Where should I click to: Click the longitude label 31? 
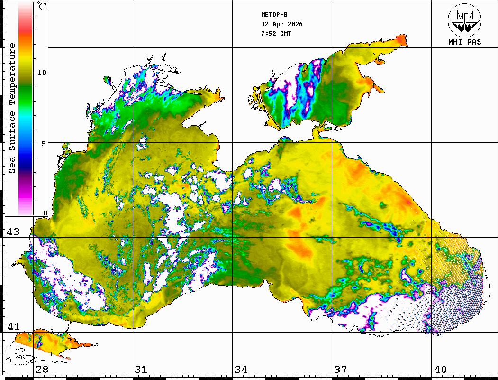pos(141,370)
